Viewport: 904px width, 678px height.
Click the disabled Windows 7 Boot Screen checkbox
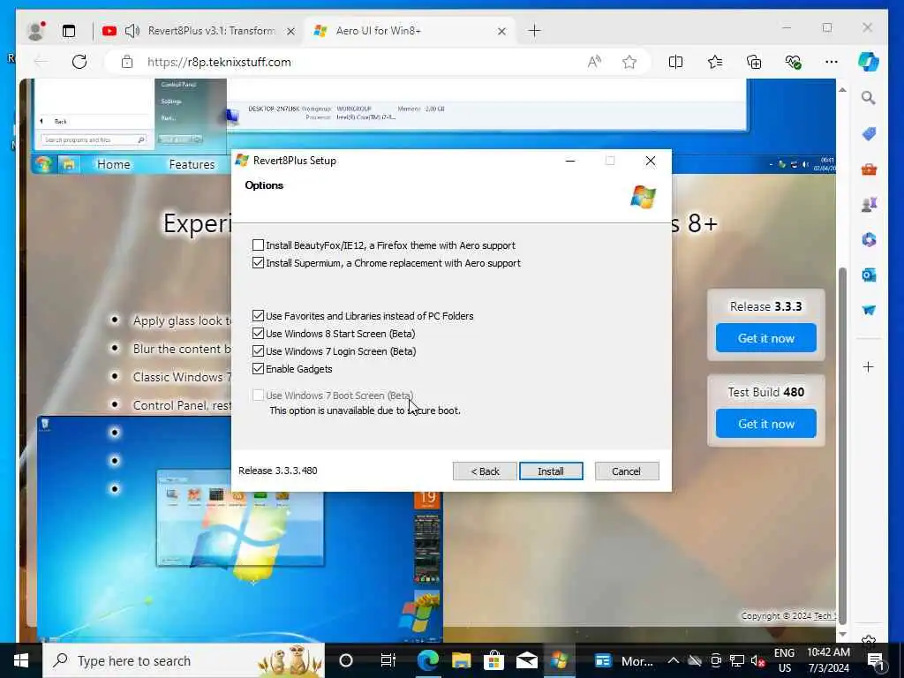tap(259, 395)
